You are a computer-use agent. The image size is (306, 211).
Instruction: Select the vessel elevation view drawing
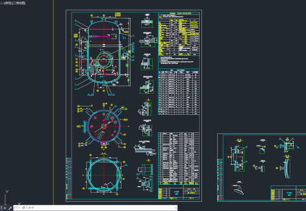(x=104, y=54)
